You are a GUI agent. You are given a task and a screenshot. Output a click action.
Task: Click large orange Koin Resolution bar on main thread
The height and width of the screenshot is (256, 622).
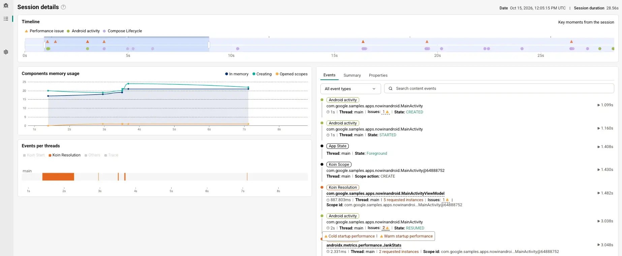click(58, 177)
